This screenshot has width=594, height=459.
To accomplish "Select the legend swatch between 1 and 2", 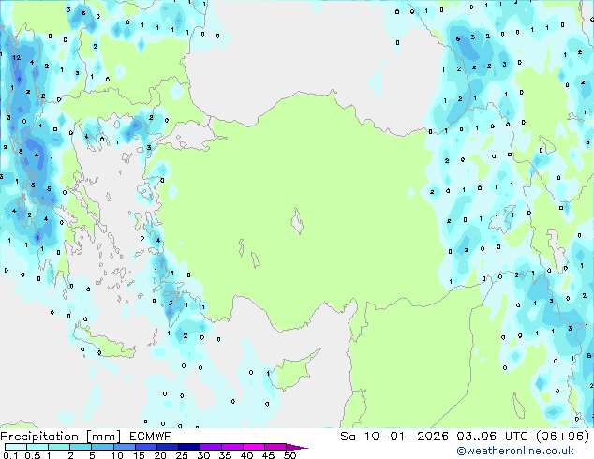I will 59,447.
